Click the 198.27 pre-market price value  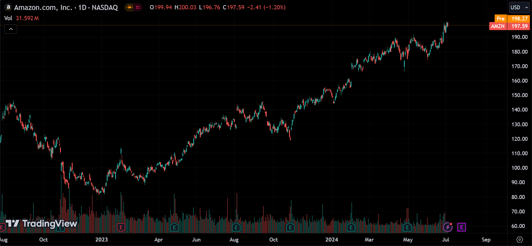pos(519,19)
